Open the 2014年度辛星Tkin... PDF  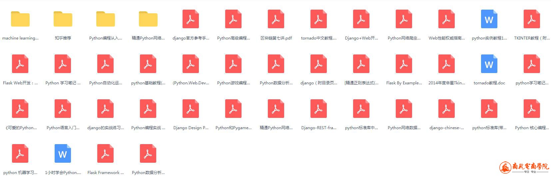coord(446,64)
